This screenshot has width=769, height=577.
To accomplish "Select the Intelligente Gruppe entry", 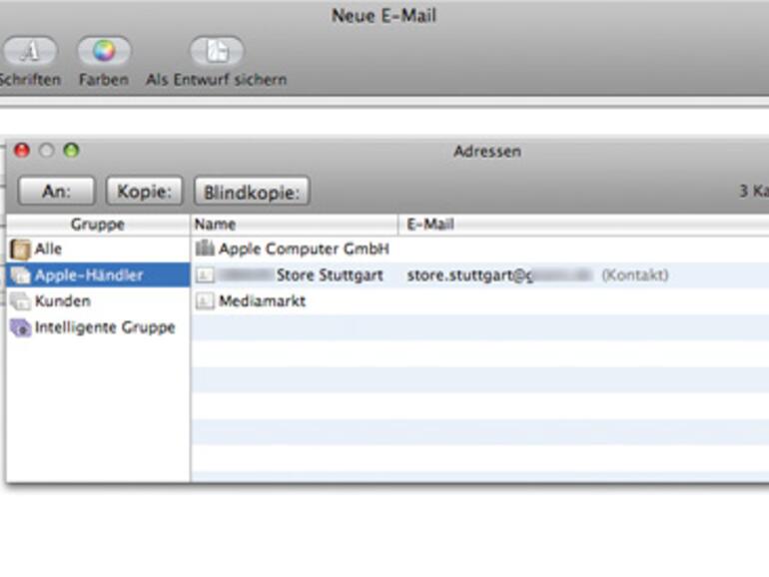I will [x=98, y=327].
